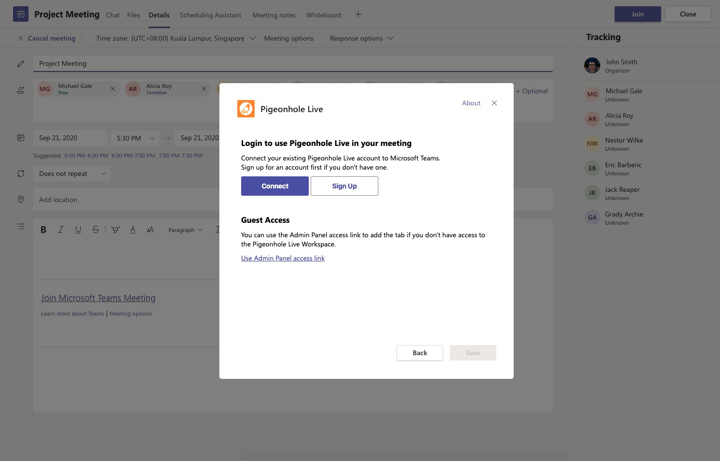Screen dimensions: 720x461
Task: Click Nestor Wilke's NW avatar
Action: pyautogui.click(x=592, y=144)
